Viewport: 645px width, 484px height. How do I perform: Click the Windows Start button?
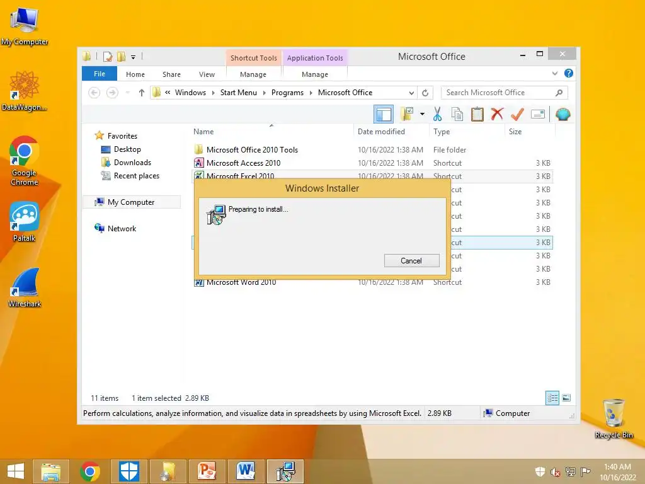pos(16,471)
